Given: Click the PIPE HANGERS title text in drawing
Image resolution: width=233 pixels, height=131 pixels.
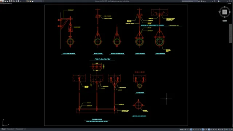Looking at the screenshot, I should (103, 59).
